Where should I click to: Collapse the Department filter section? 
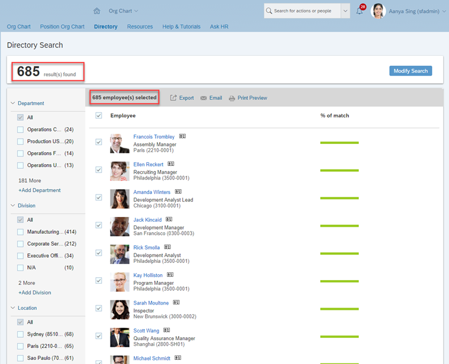click(13, 103)
